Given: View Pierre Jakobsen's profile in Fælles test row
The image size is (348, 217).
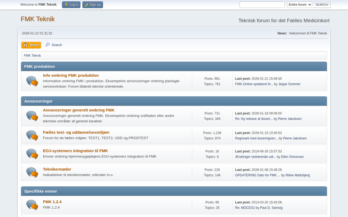Looking at the screenshot, I should click(295, 138).
